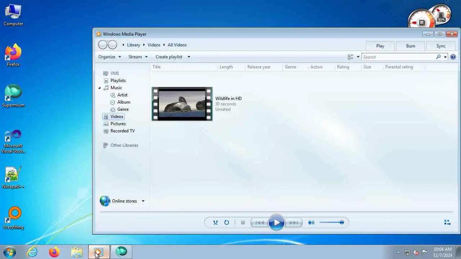Sort by the Title column header
The width and height of the screenshot is (461, 259).
(156, 67)
